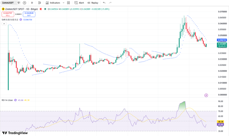The height and width of the screenshot is (136, 229).
Task: Click the SELL 0.042797 price button
Action: point(8,14)
